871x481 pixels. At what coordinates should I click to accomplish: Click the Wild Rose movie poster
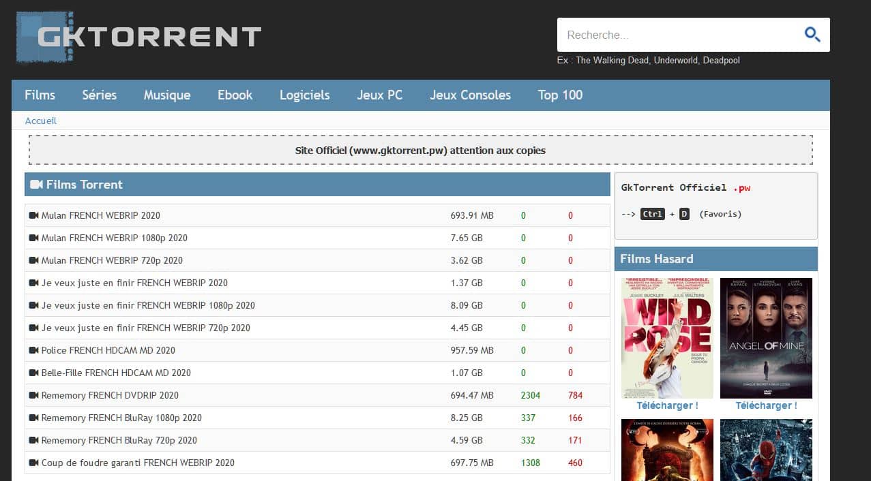click(x=667, y=338)
